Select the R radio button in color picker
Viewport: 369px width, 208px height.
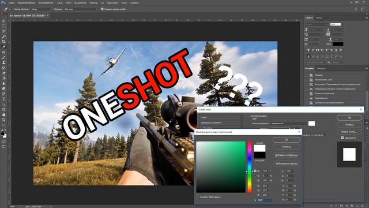click(255, 186)
